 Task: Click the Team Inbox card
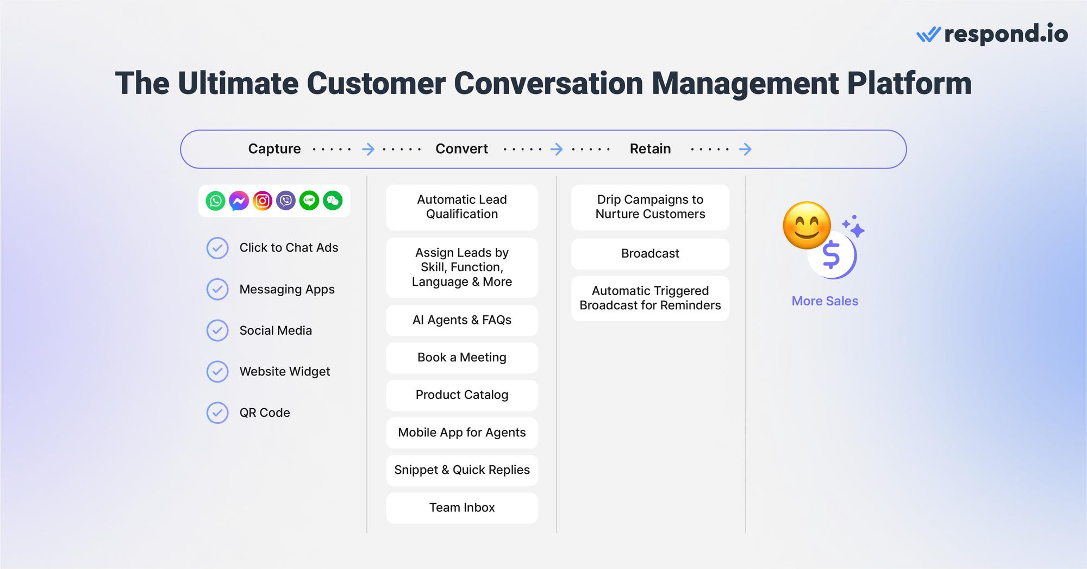[462, 508]
